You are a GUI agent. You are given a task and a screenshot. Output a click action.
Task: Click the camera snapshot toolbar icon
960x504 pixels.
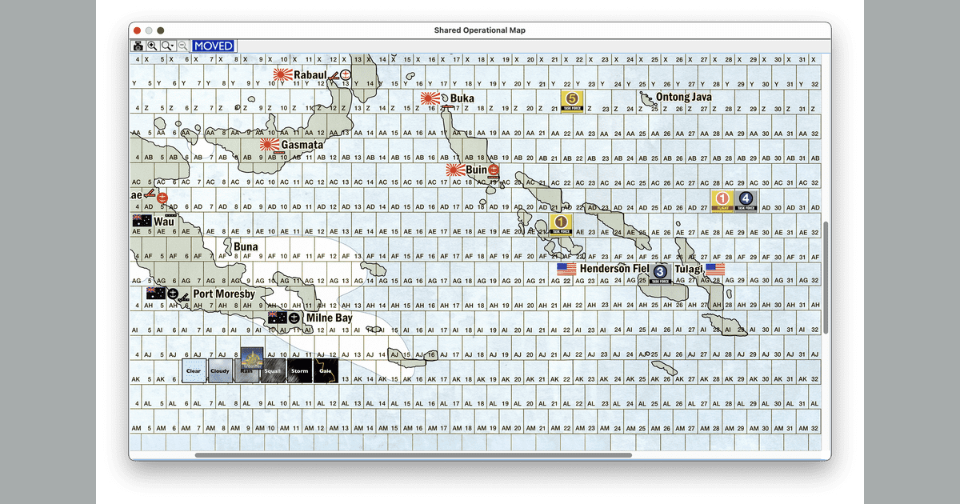(138, 46)
